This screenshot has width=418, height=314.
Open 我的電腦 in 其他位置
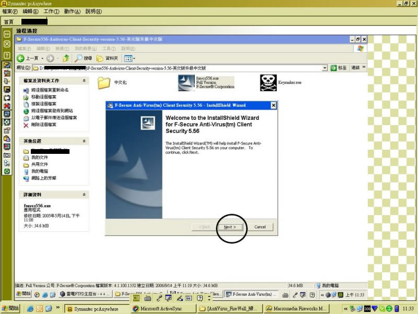(36, 172)
